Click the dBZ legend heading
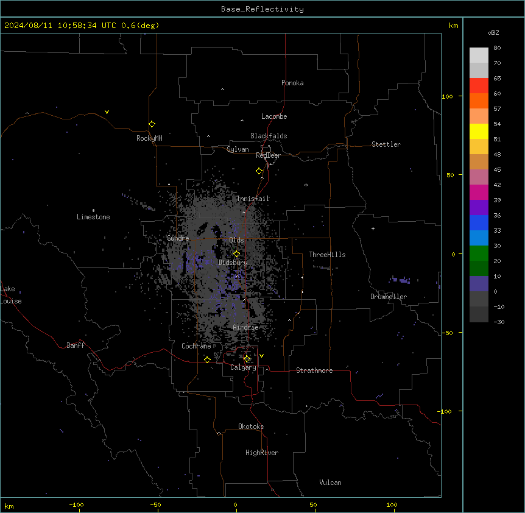525x513 pixels. tap(493, 32)
